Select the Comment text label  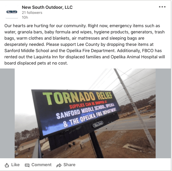[42, 165]
